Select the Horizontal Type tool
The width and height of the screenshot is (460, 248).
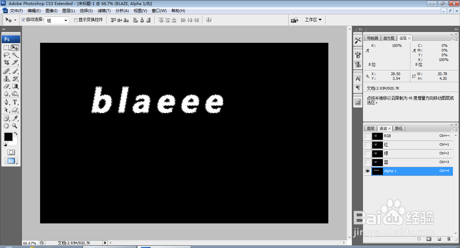(15, 102)
